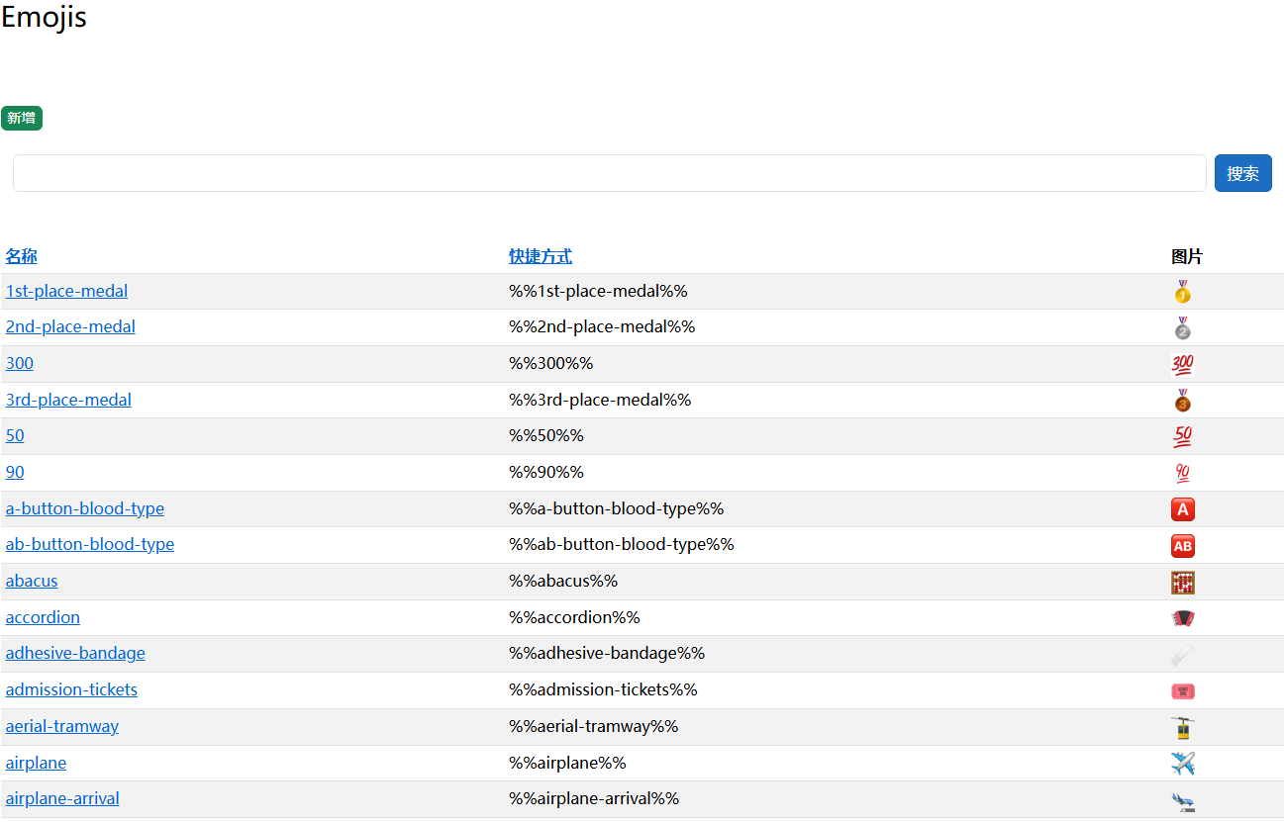Click the gold 1st place medal emoji image
The width and height of the screenshot is (1284, 822).
[1182, 292]
